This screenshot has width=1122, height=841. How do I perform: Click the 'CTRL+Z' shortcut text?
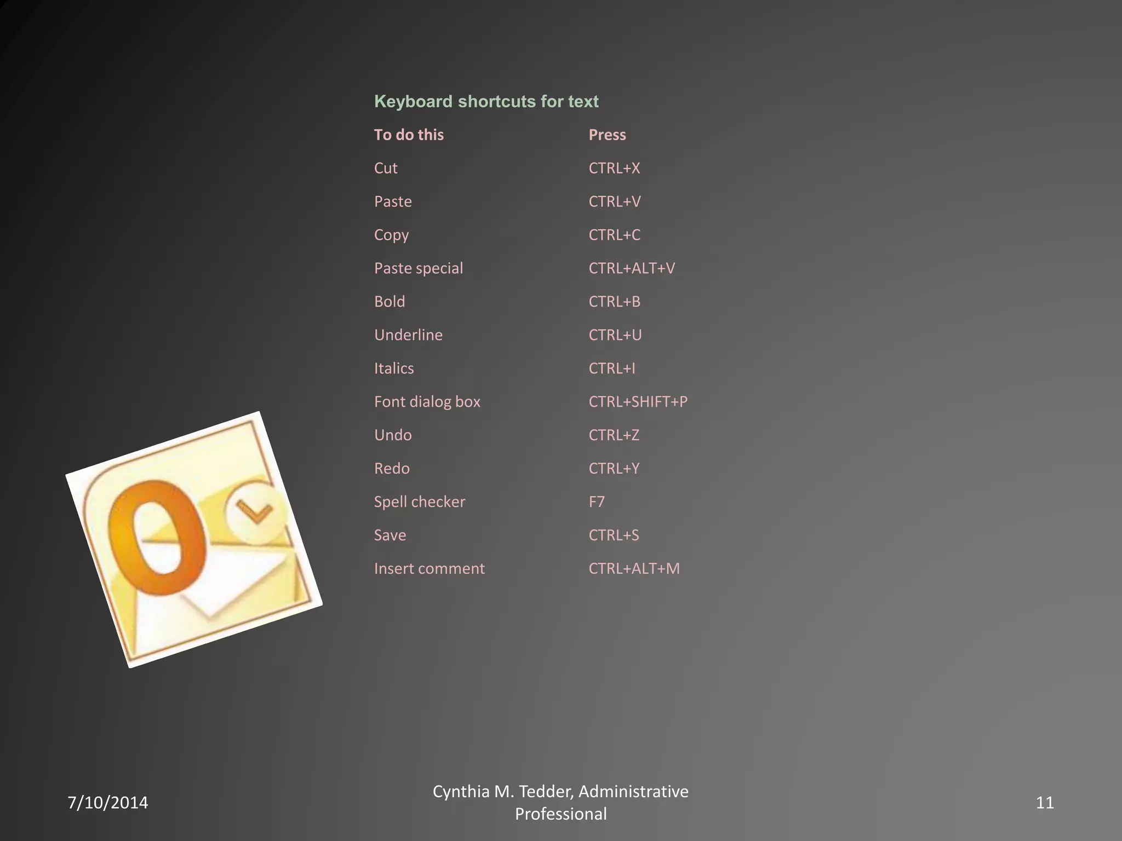coord(614,435)
